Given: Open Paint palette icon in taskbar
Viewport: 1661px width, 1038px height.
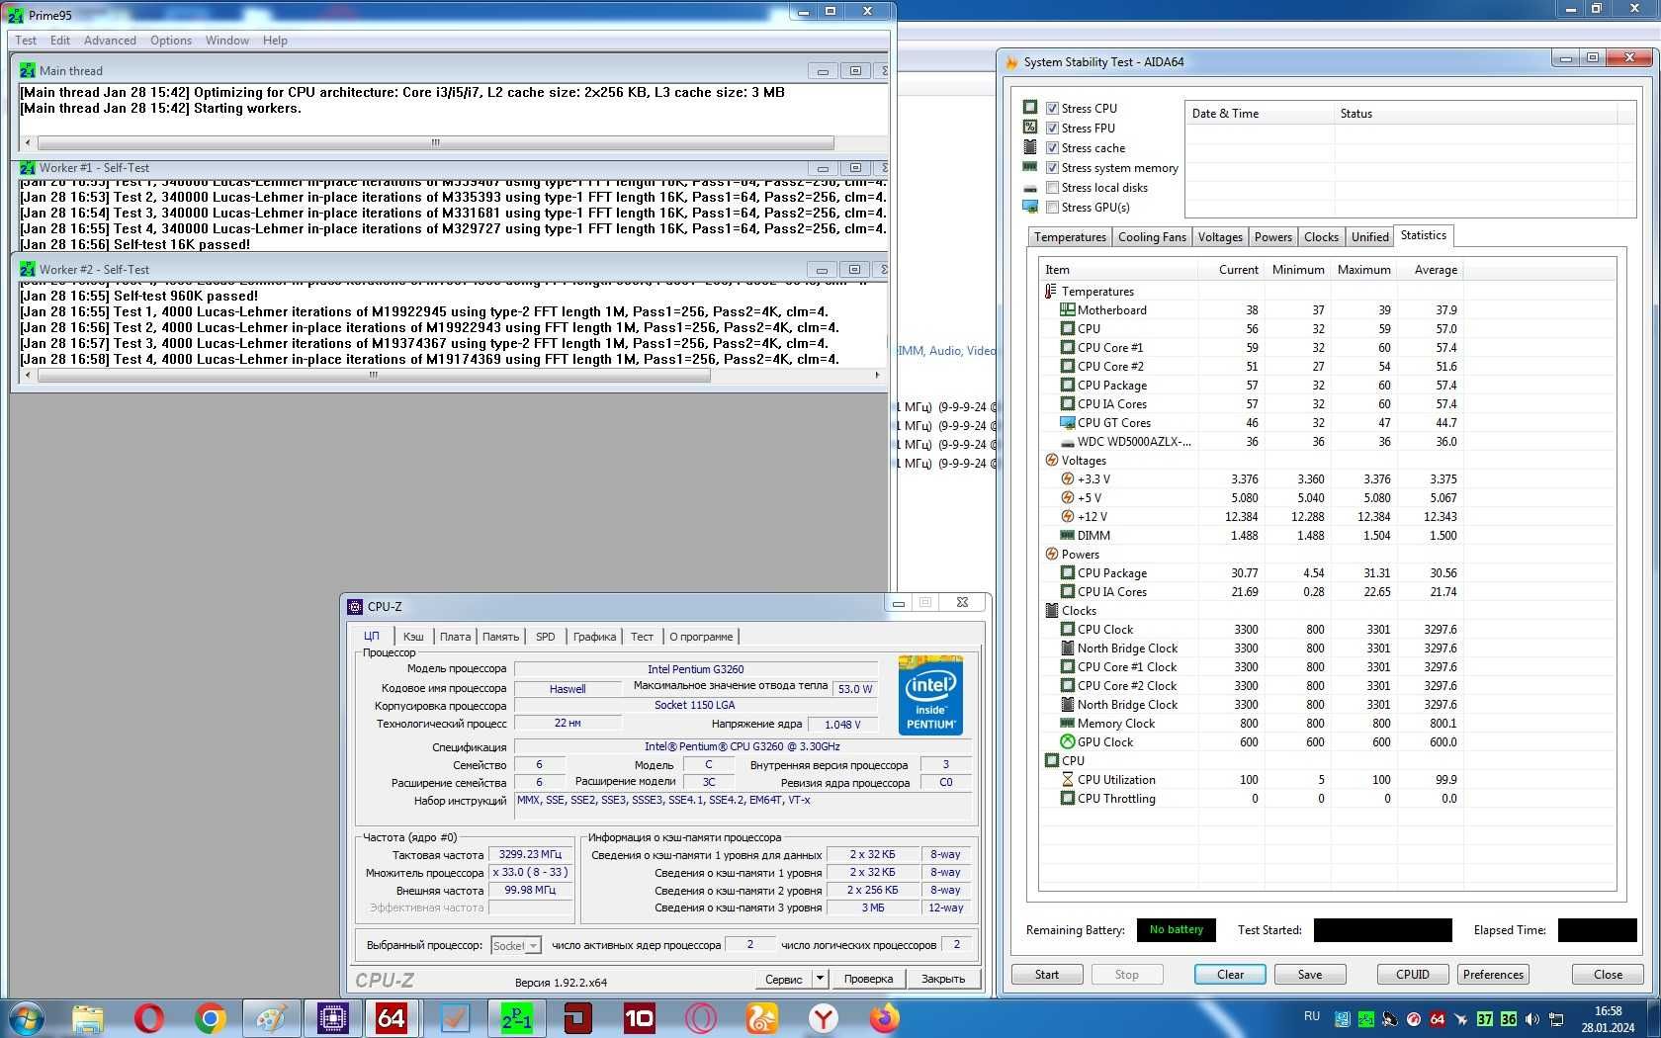Looking at the screenshot, I should tap(271, 1017).
